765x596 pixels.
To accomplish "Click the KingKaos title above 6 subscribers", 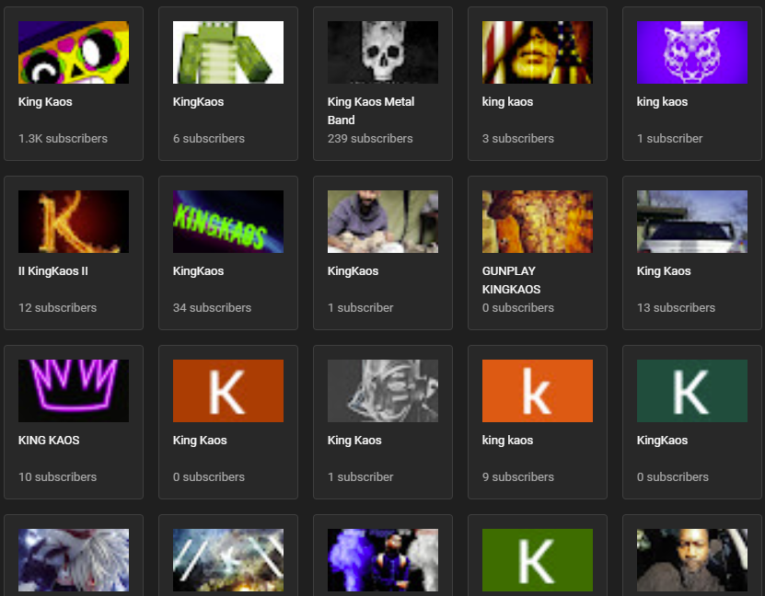I will 199,102.
